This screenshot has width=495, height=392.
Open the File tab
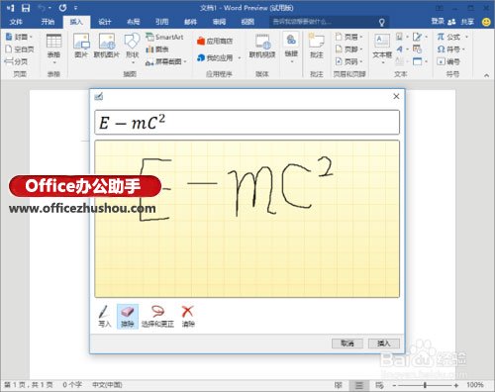tap(16, 22)
